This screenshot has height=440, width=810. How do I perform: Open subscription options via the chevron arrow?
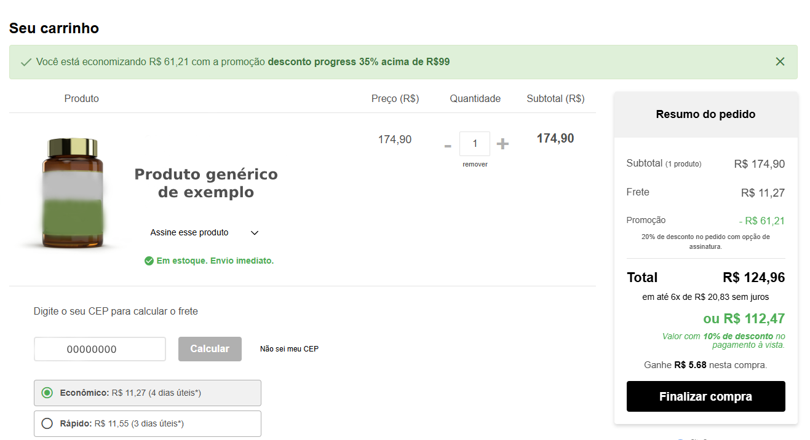pyautogui.click(x=255, y=232)
